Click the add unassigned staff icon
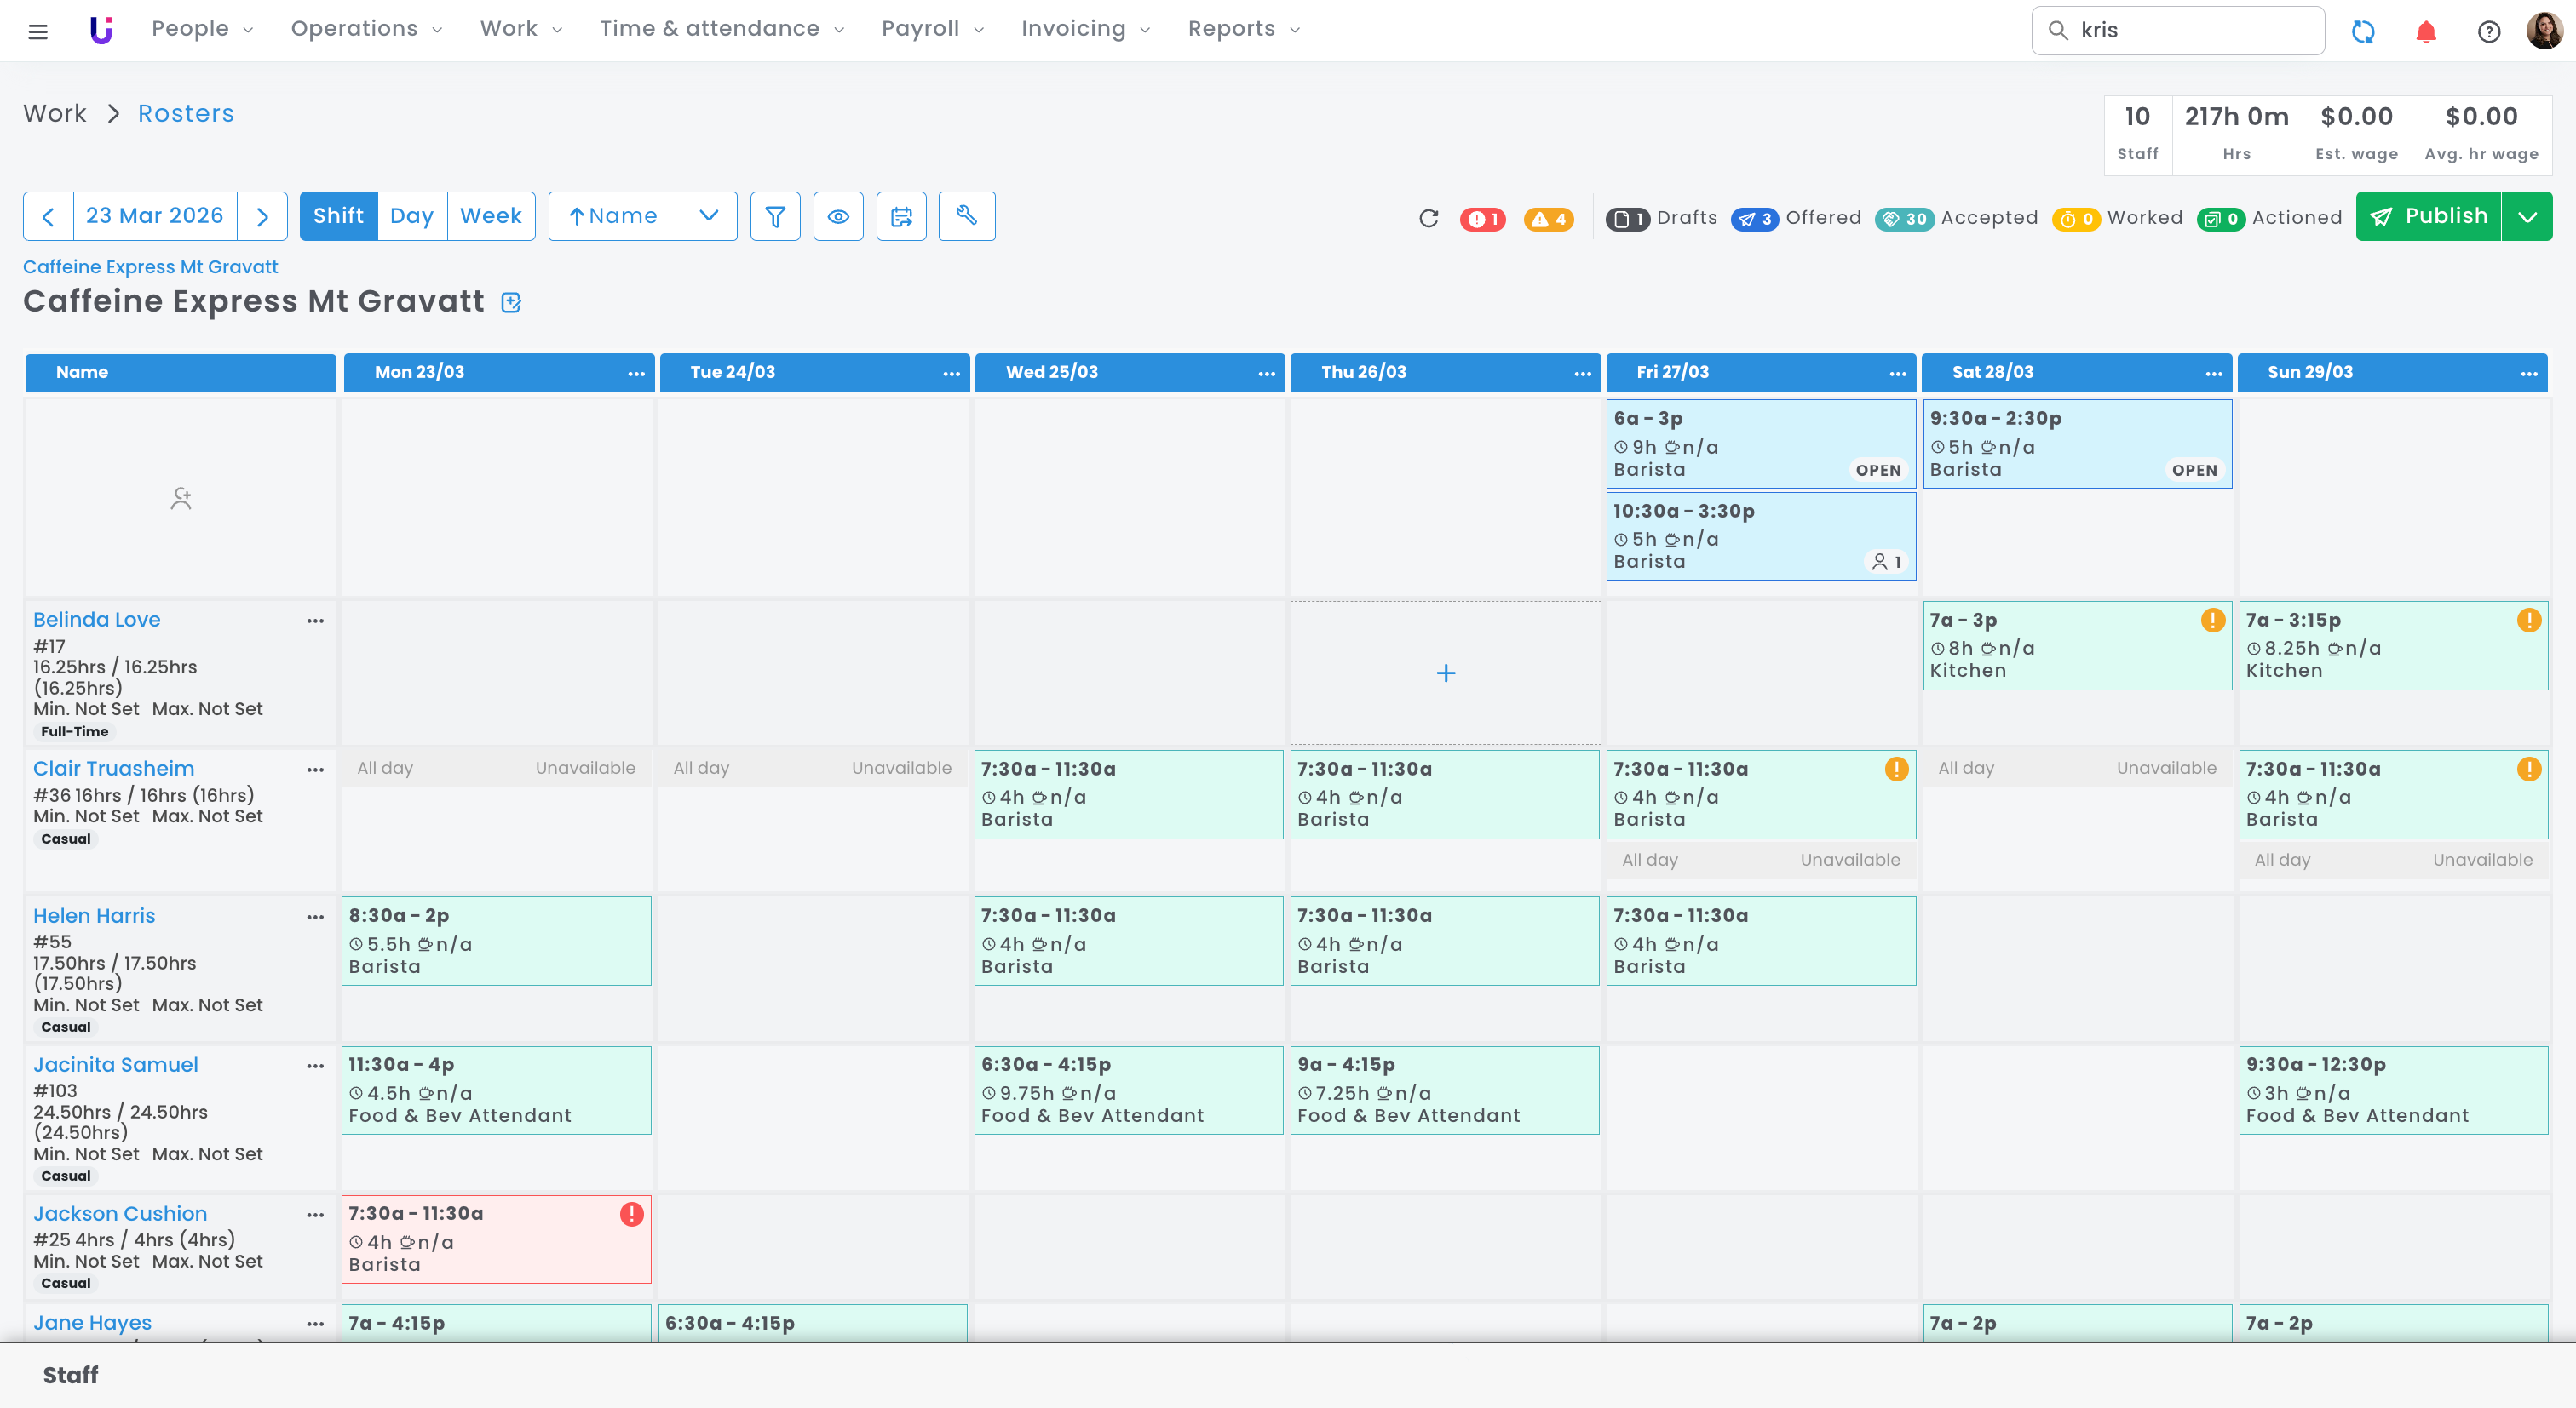 coord(180,498)
